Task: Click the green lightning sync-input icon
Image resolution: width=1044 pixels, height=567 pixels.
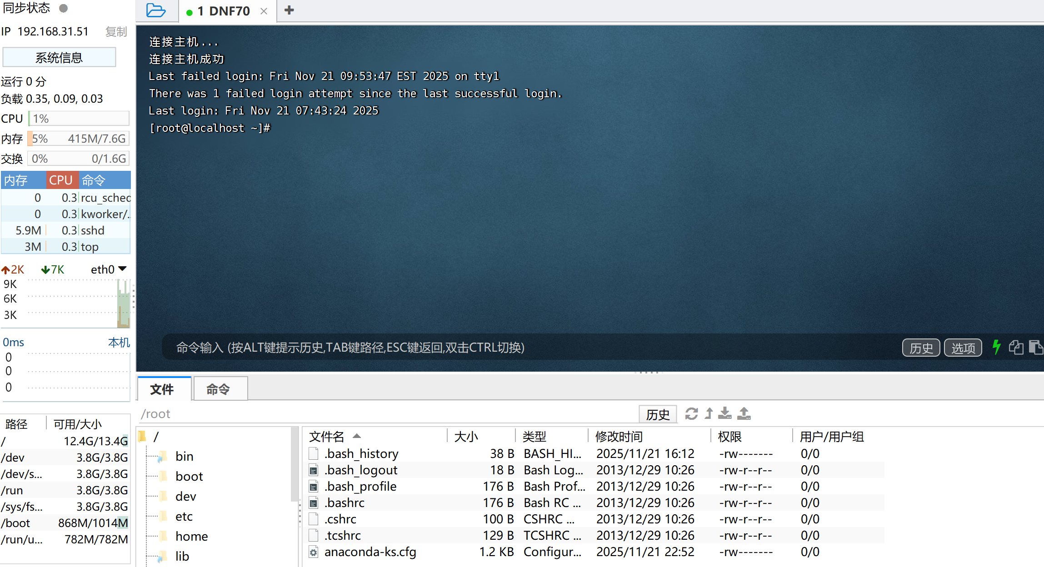Action: pyautogui.click(x=997, y=348)
